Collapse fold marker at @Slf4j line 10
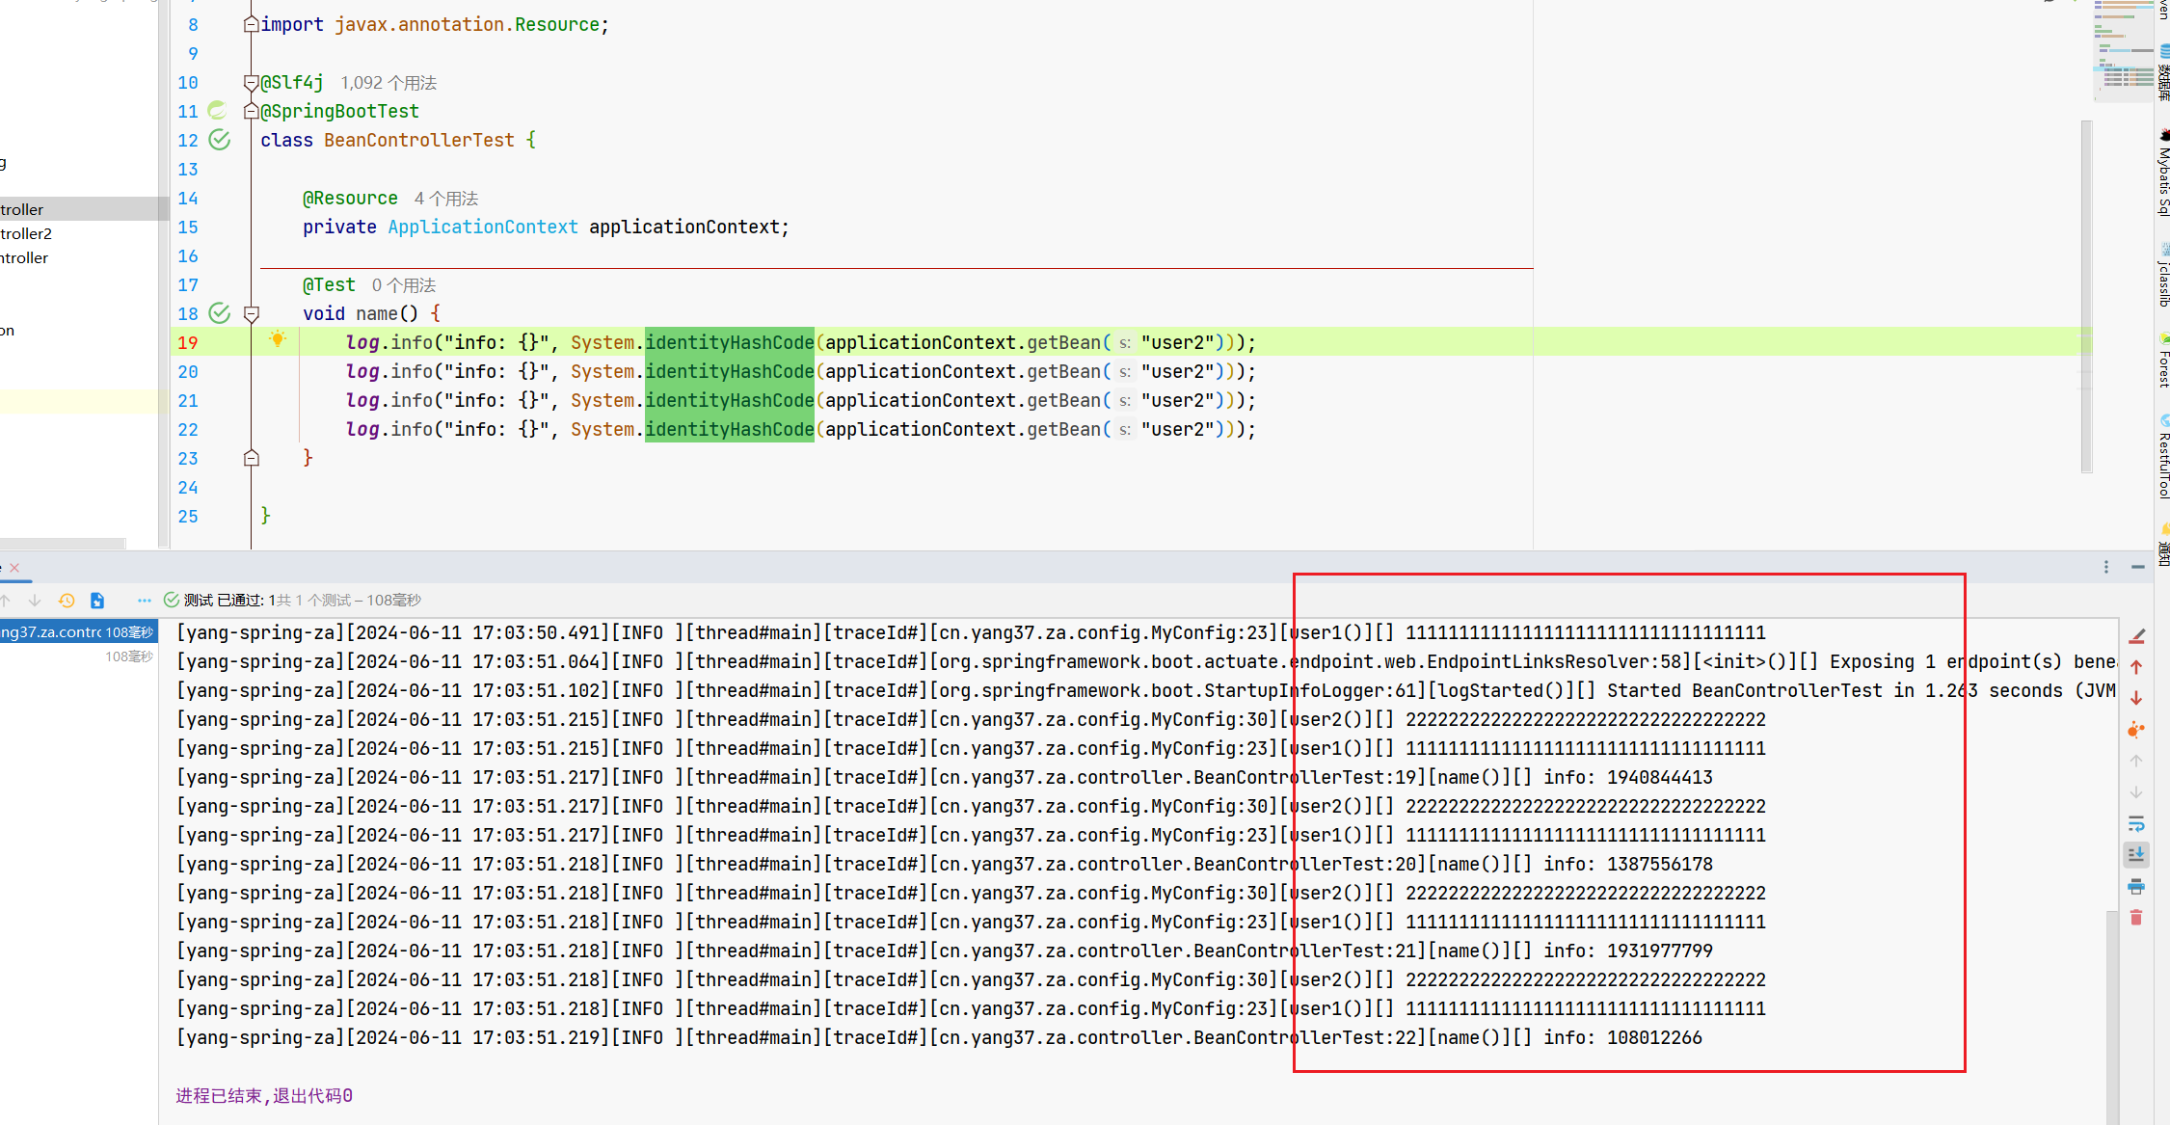2170x1125 pixels. (x=252, y=83)
